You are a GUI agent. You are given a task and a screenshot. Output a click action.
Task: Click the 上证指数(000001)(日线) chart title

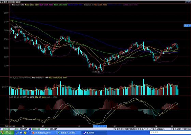(11, 2)
